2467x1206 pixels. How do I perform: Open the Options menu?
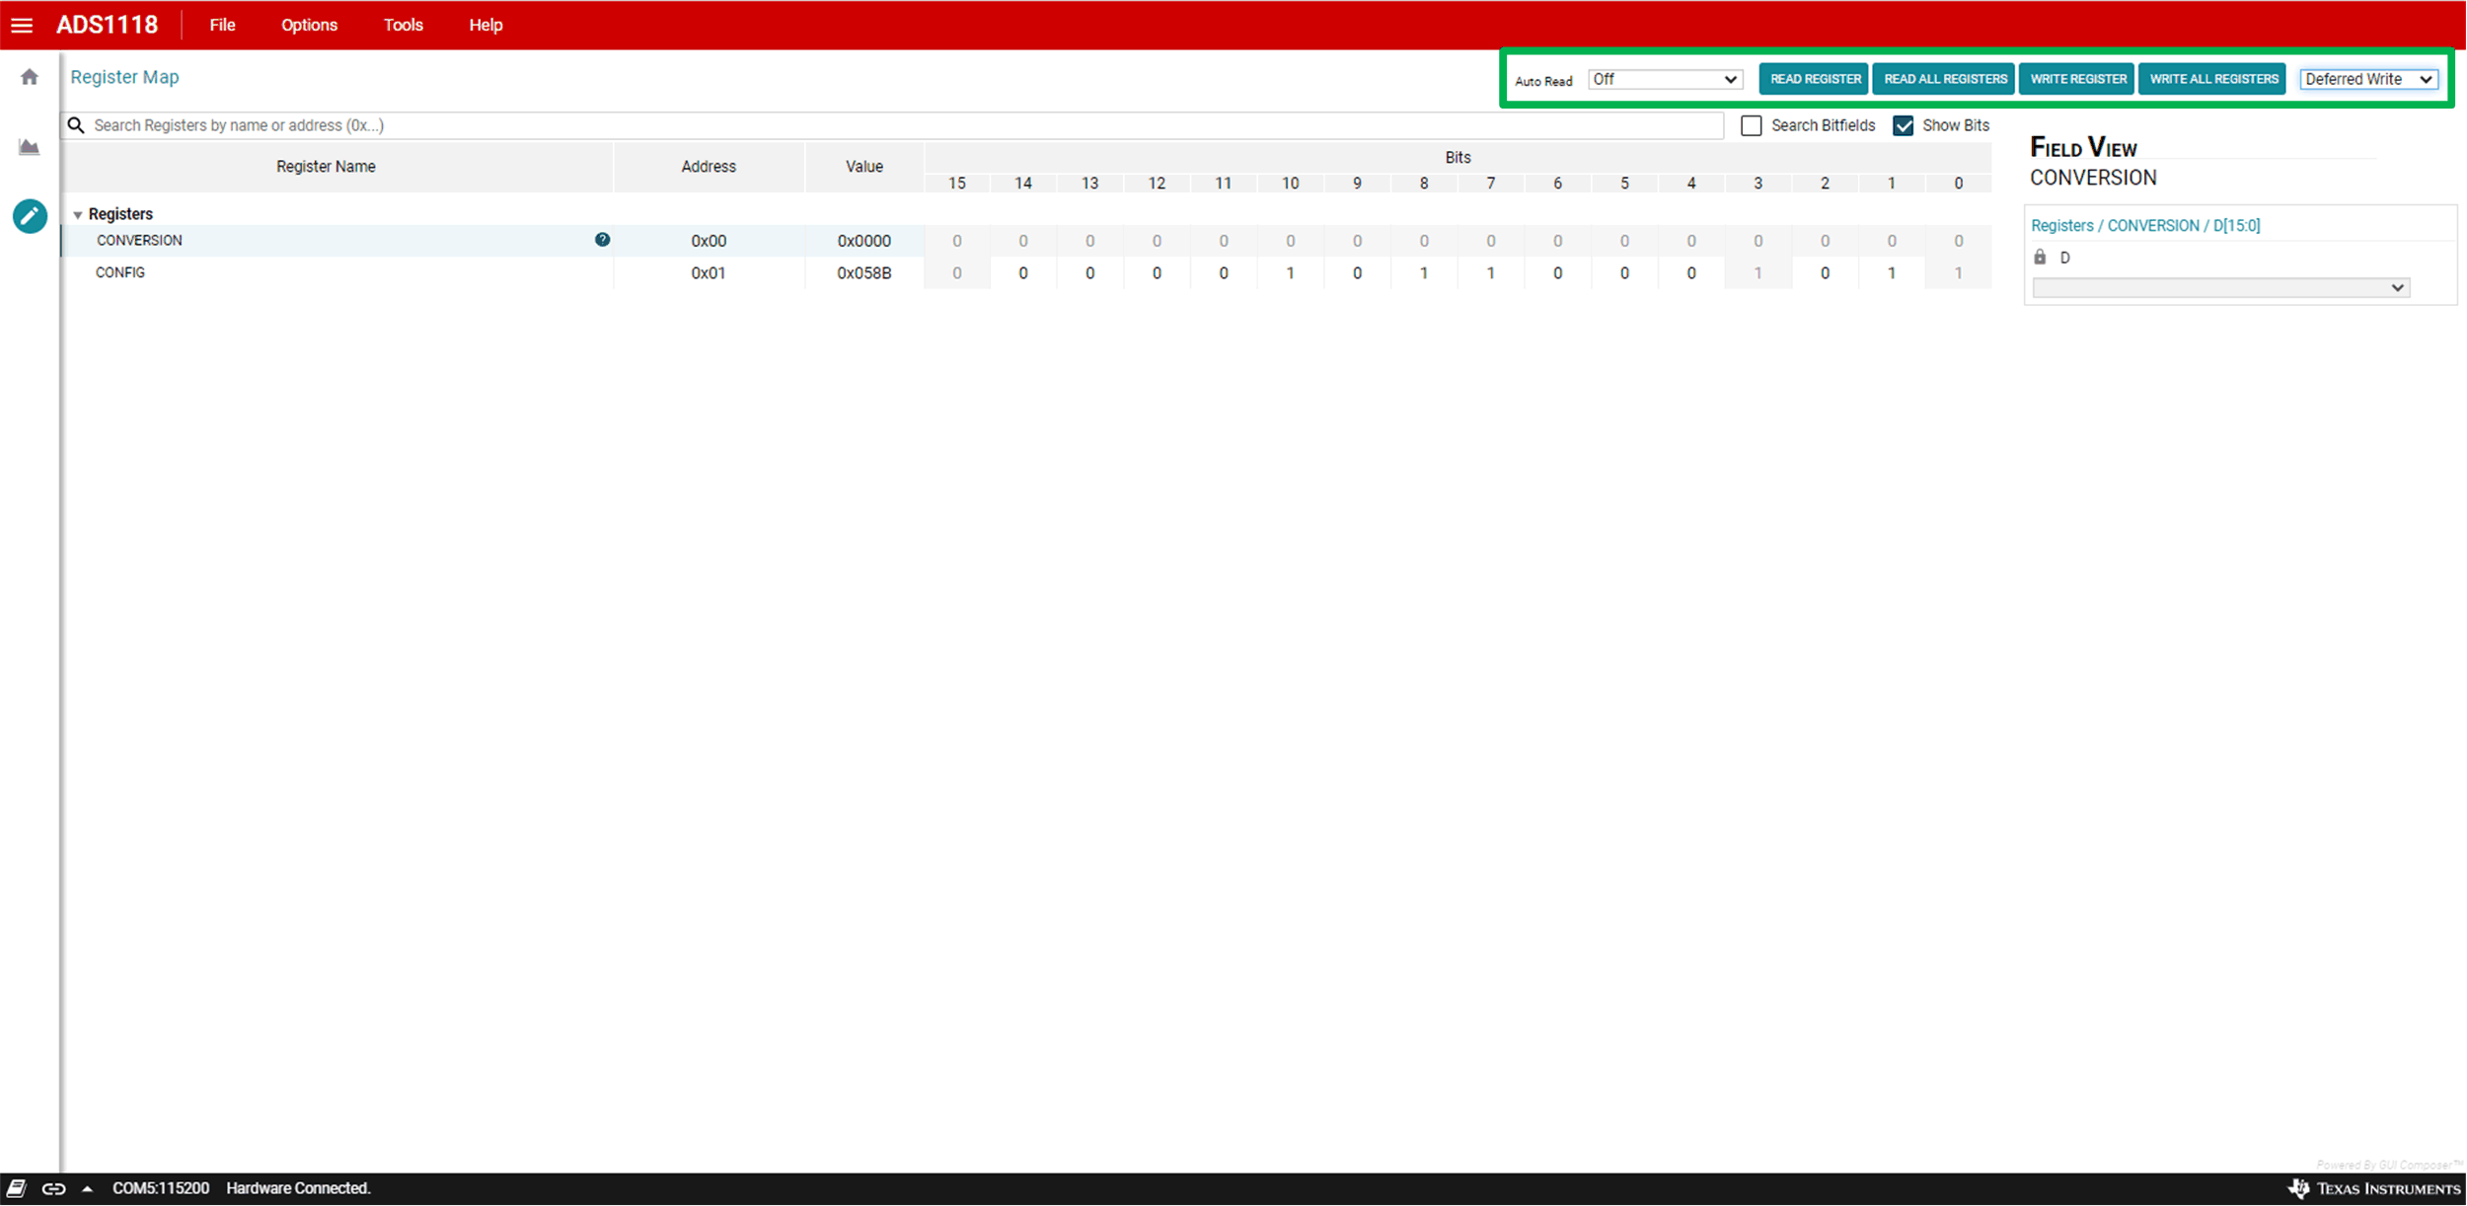coord(309,25)
